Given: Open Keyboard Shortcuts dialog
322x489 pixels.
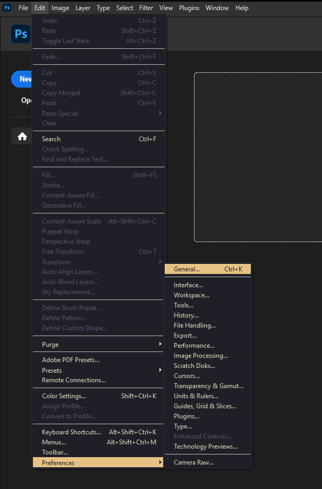Looking at the screenshot, I should (x=99, y=432).
